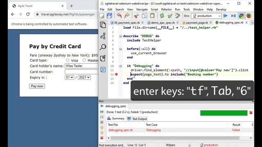Open the Edit menu
The width and height of the screenshot is (262, 147).
pos(110,9)
